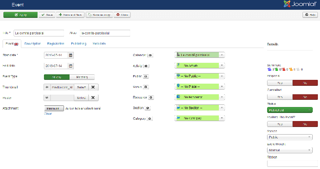Image resolution: width=320 pixels, height=169 pixels.
Task: Open Start date calendar picker icon
Action: (70, 55)
